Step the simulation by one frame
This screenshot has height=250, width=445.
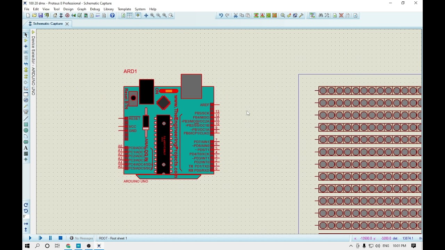(40, 238)
